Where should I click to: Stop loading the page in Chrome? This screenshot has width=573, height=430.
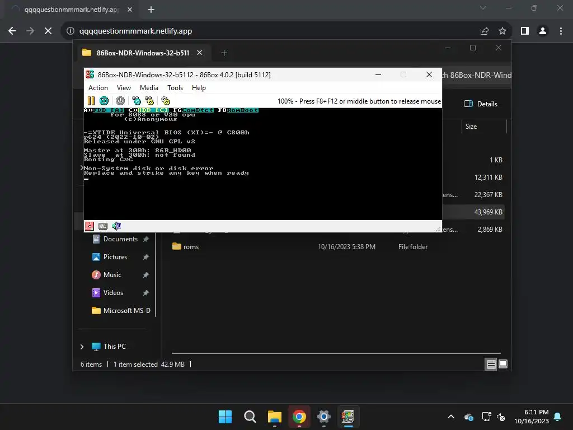pos(48,31)
